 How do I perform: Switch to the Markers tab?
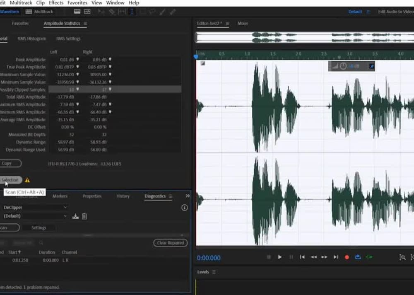coord(60,196)
